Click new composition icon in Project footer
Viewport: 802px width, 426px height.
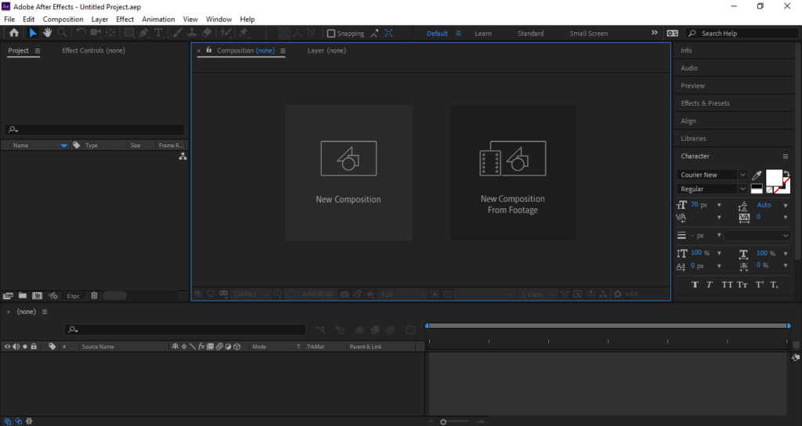click(38, 295)
